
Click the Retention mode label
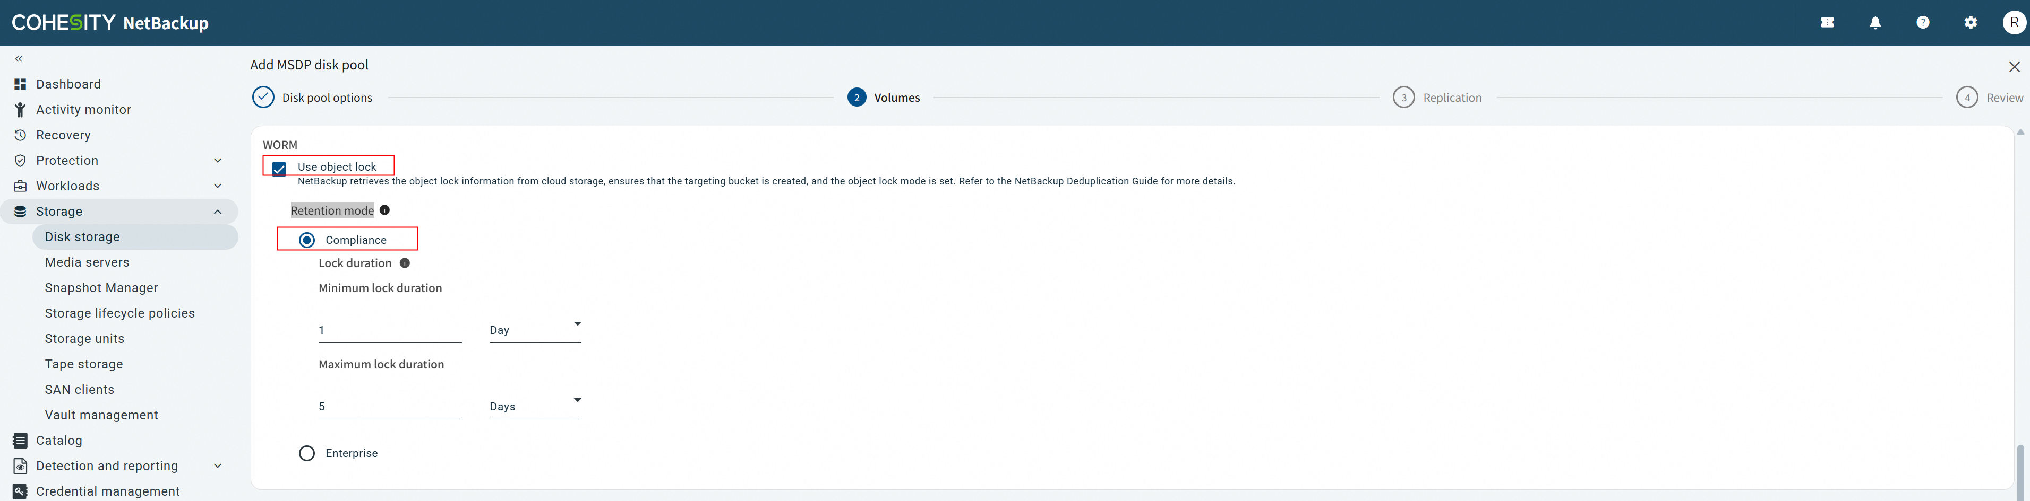[x=332, y=210]
